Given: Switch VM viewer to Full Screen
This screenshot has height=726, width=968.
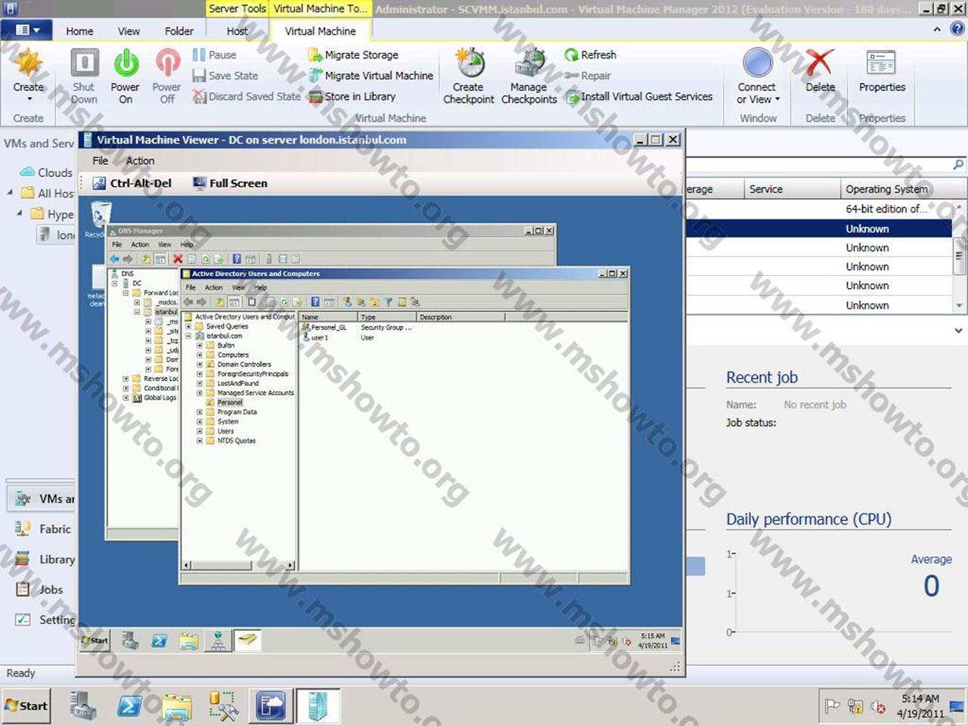Looking at the screenshot, I should point(230,183).
